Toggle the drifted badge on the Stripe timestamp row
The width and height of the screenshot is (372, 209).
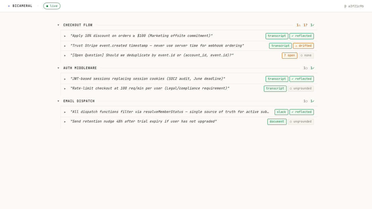[303, 46]
